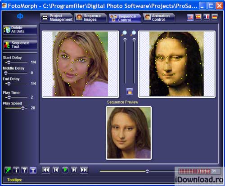The width and height of the screenshot is (225, 186).
Task: Open help question mark icon
Action: (24, 170)
